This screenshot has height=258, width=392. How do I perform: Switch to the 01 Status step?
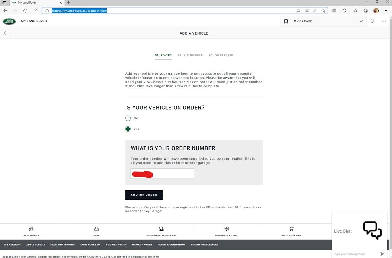(x=163, y=56)
